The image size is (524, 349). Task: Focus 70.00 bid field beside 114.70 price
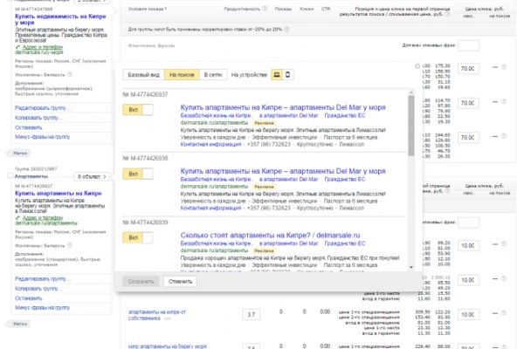(468, 103)
